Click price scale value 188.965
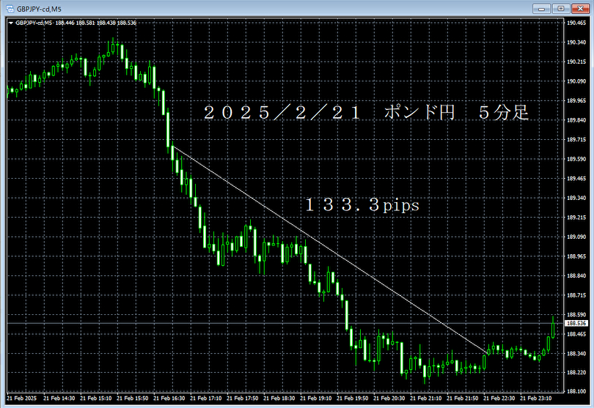The width and height of the screenshot is (594, 408). 576,256
